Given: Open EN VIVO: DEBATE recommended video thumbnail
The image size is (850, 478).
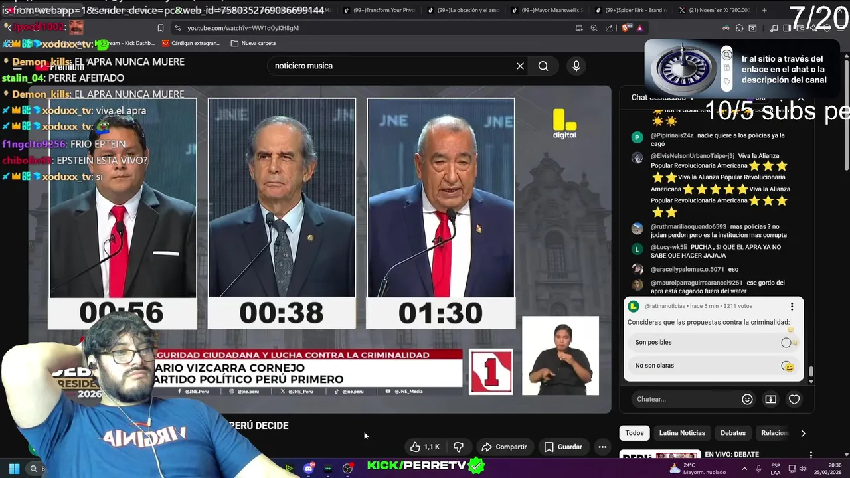Looking at the screenshot, I should tap(660, 455).
